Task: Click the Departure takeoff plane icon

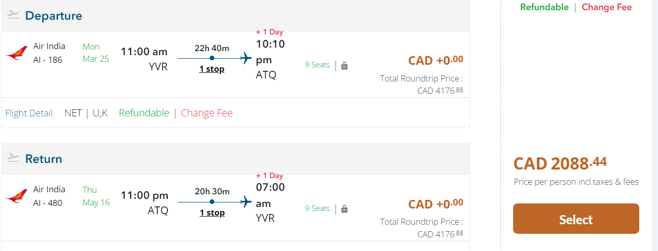Action: (x=13, y=15)
